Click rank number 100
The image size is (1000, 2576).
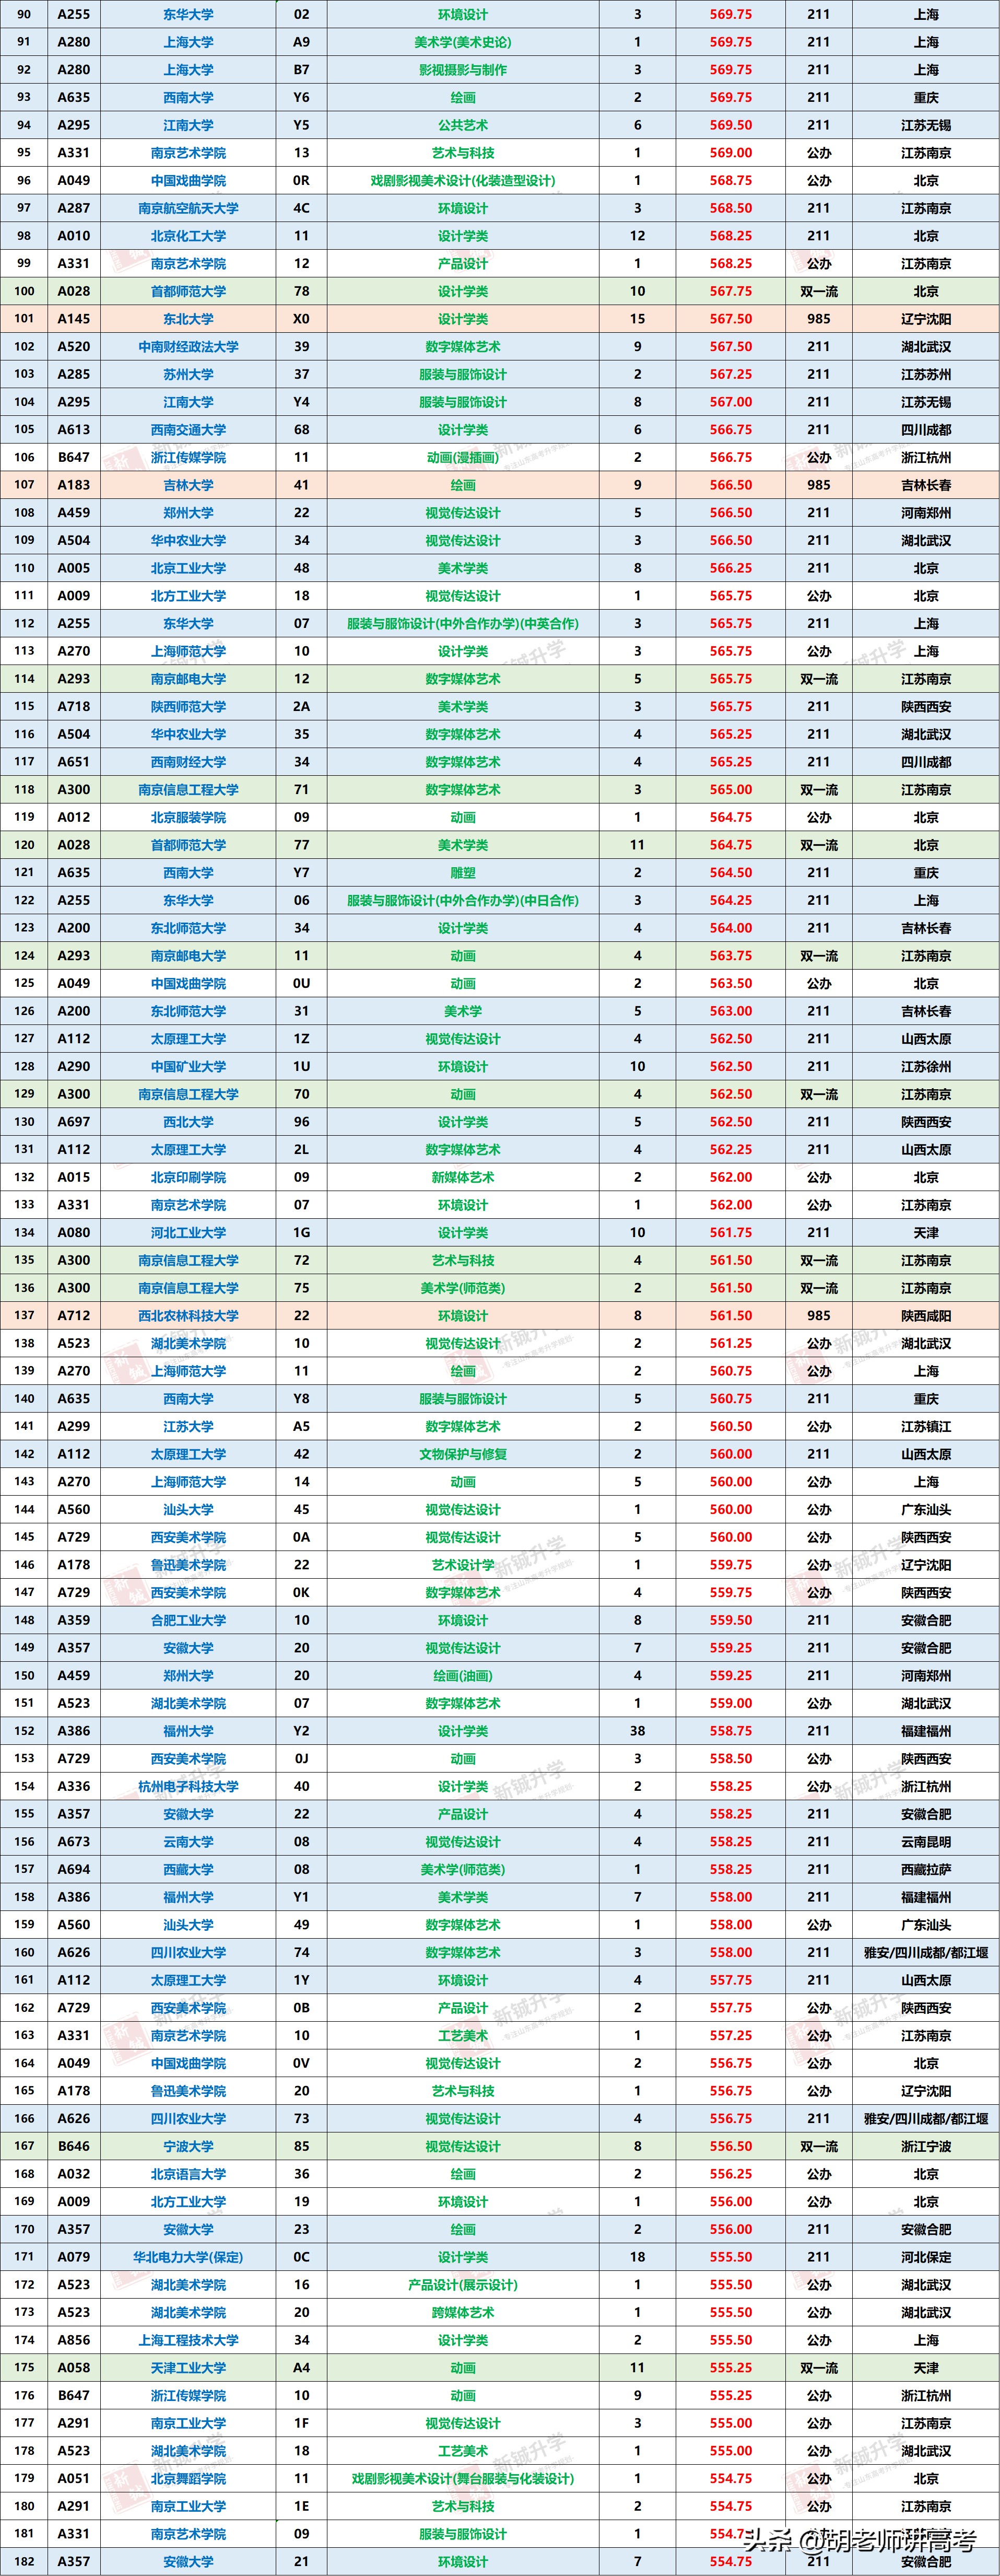click(x=24, y=291)
